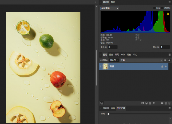
Task: Open layers panel hamburger menu
Action: tap(169, 55)
